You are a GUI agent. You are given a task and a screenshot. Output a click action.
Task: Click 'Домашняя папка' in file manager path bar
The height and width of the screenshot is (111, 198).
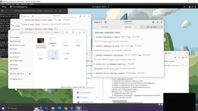[x=28, y=32]
